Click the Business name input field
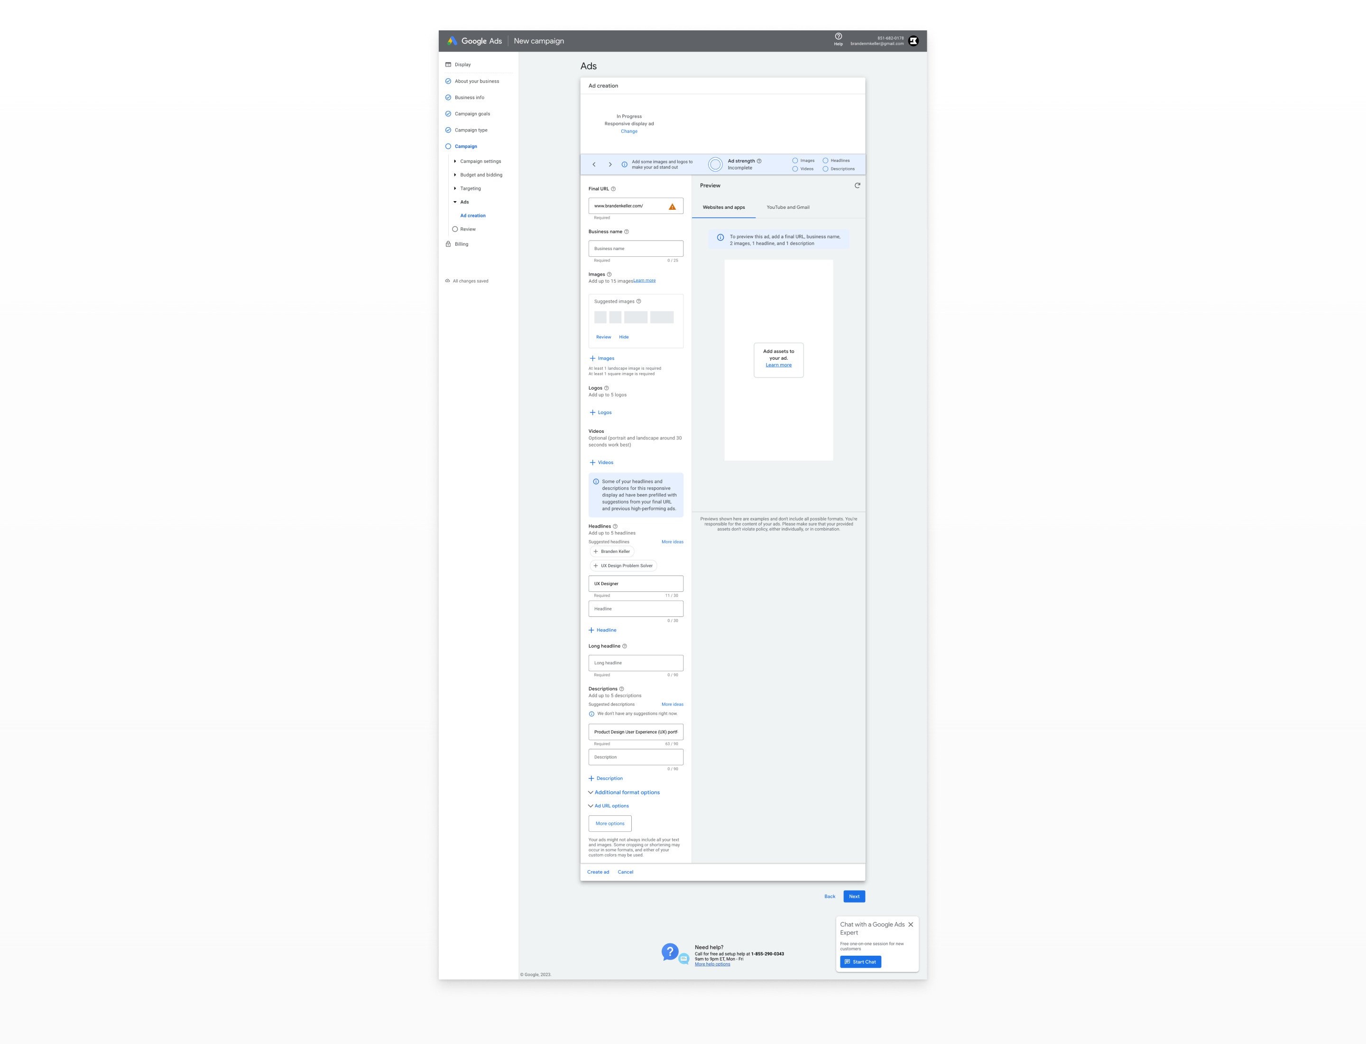The height and width of the screenshot is (1044, 1366). point(636,249)
